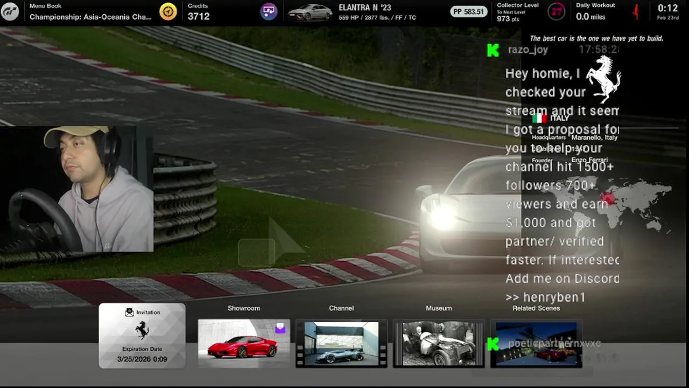Click the streamer webcam overlay
689x388 pixels.
[x=76, y=189]
